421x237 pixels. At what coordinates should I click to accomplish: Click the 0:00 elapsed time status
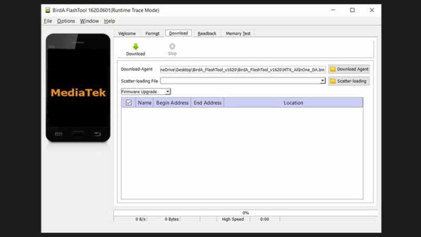point(265,219)
